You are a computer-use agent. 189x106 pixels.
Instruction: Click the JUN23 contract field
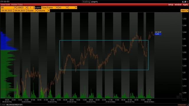tap(21, 8)
